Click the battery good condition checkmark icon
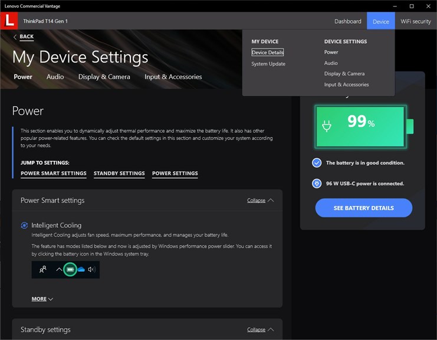Image resolution: width=437 pixels, height=340 pixels. coord(317,163)
